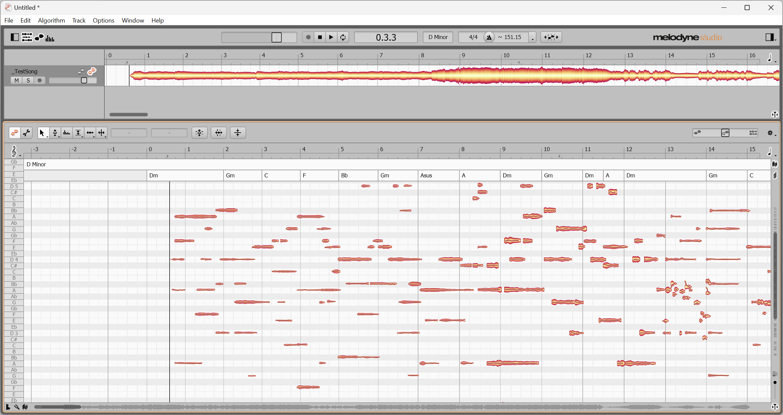This screenshot has height=415, width=783.
Task: Open the Note Assignment wrench mode
Action: coord(27,133)
